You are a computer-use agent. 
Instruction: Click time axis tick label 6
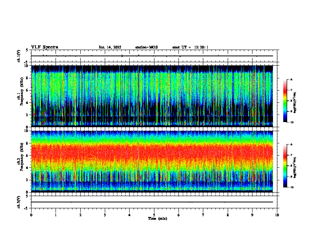coord(179,215)
